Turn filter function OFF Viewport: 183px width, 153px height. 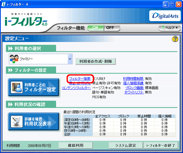pos(112,28)
